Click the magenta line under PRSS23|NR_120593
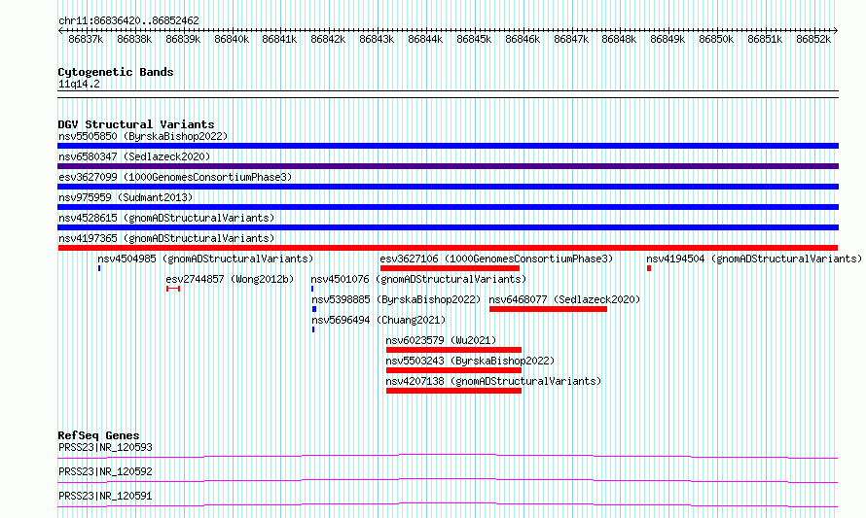The width and height of the screenshot is (866, 518). coord(448,456)
